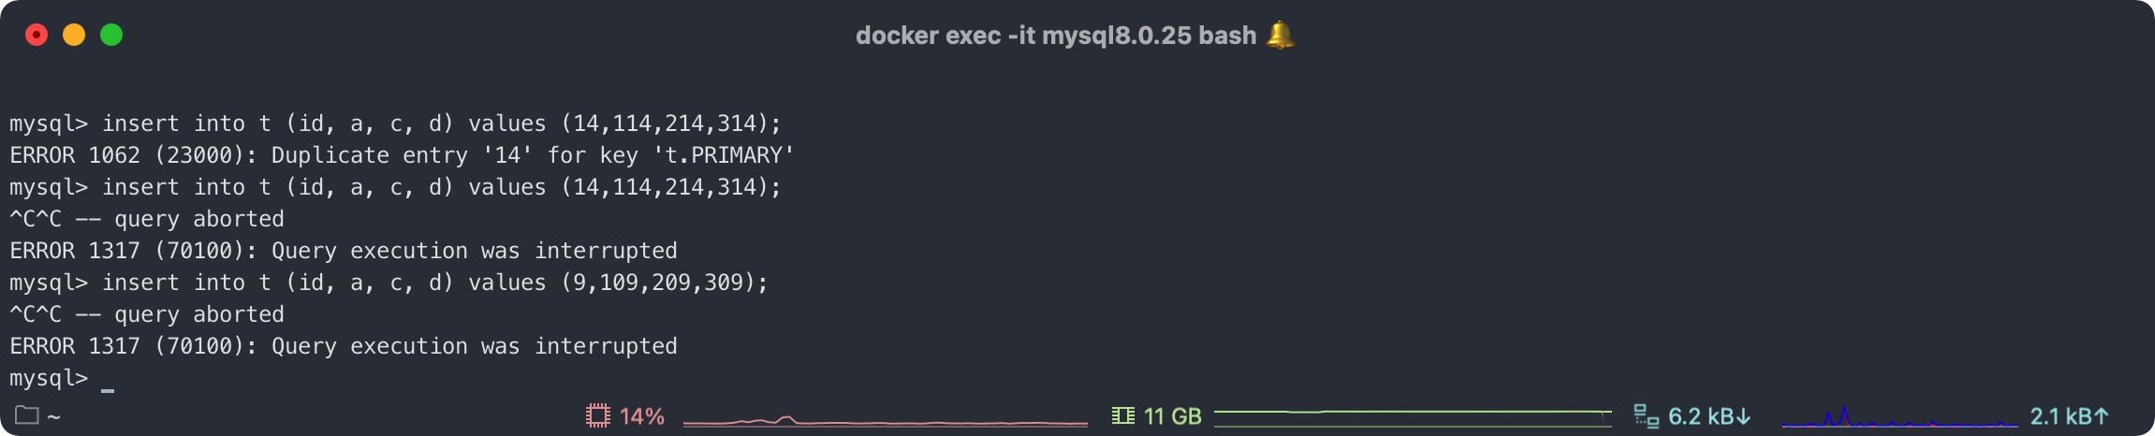Select the 2.1 kB upload indicator
Viewport: 2155px width, 436px height.
click(2069, 416)
